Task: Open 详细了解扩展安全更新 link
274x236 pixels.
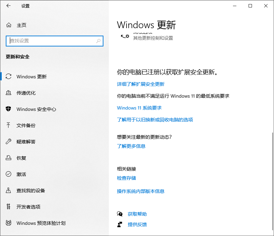Action: pyautogui.click(x=141, y=84)
